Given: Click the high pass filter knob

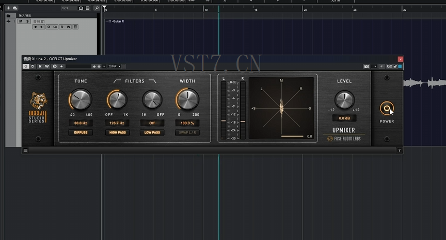Looking at the screenshot, I should click(x=117, y=99).
